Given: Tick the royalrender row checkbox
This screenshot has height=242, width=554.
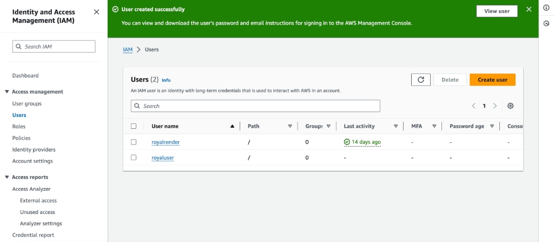Looking at the screenshot, I should click(x=134, y=142).
